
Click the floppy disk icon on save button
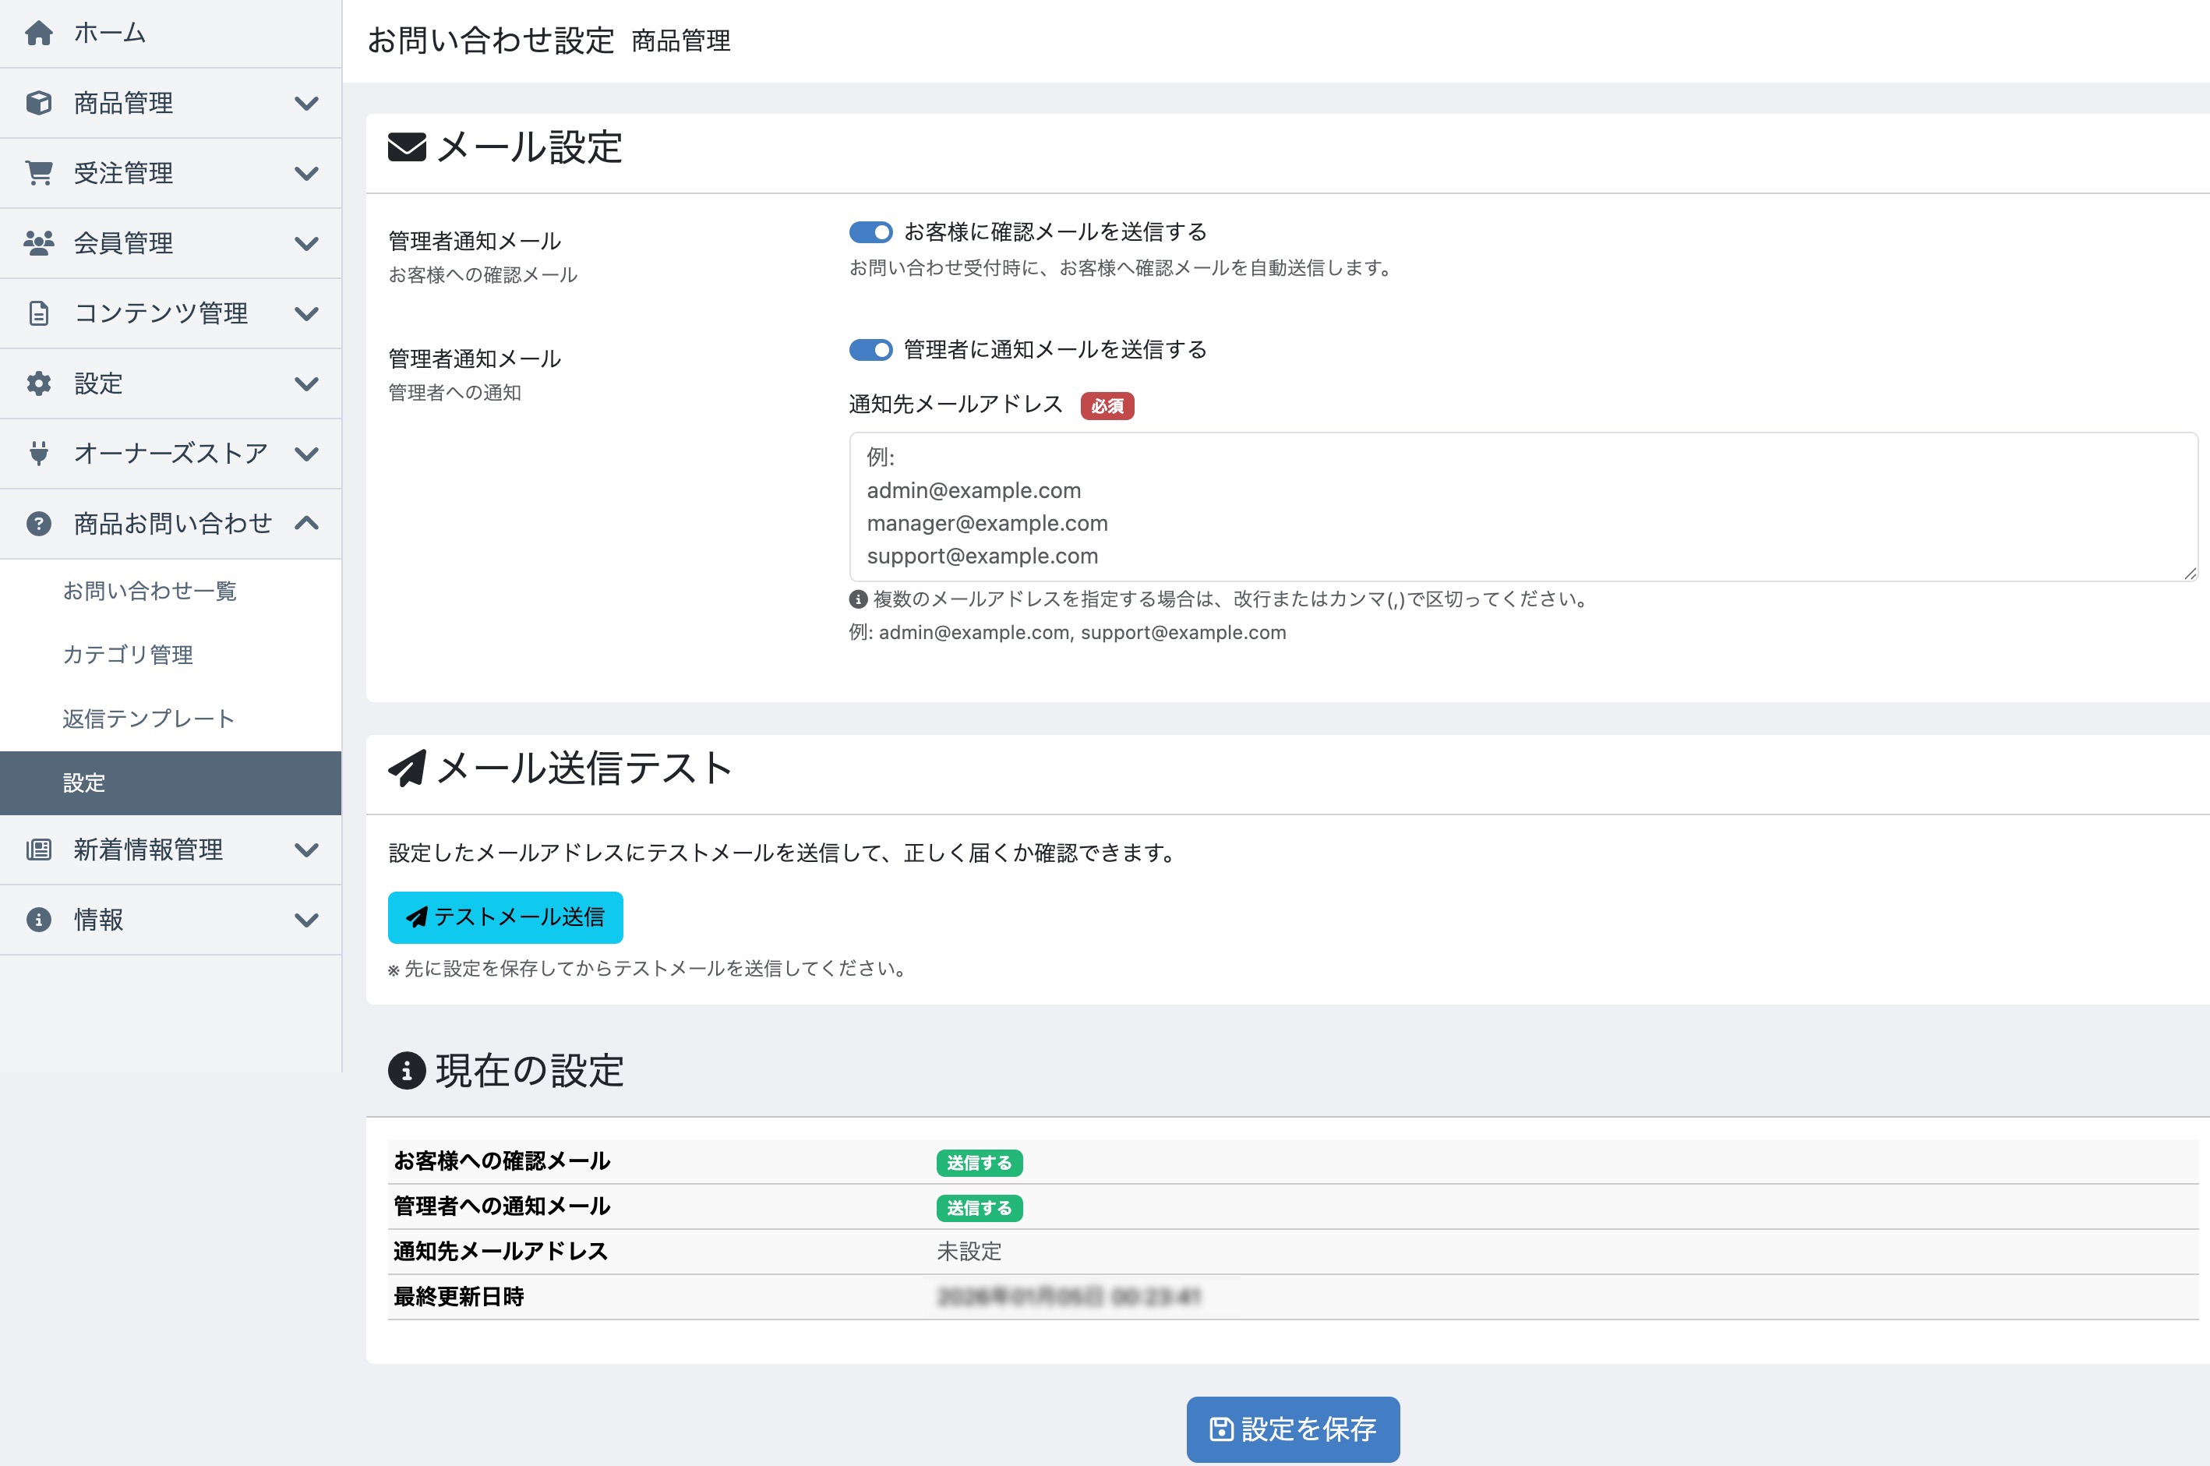pos(1221,1429)
